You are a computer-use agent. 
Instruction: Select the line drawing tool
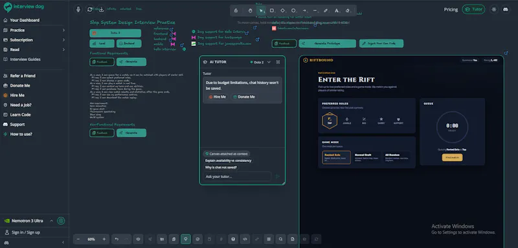click(x=315, y=10)
